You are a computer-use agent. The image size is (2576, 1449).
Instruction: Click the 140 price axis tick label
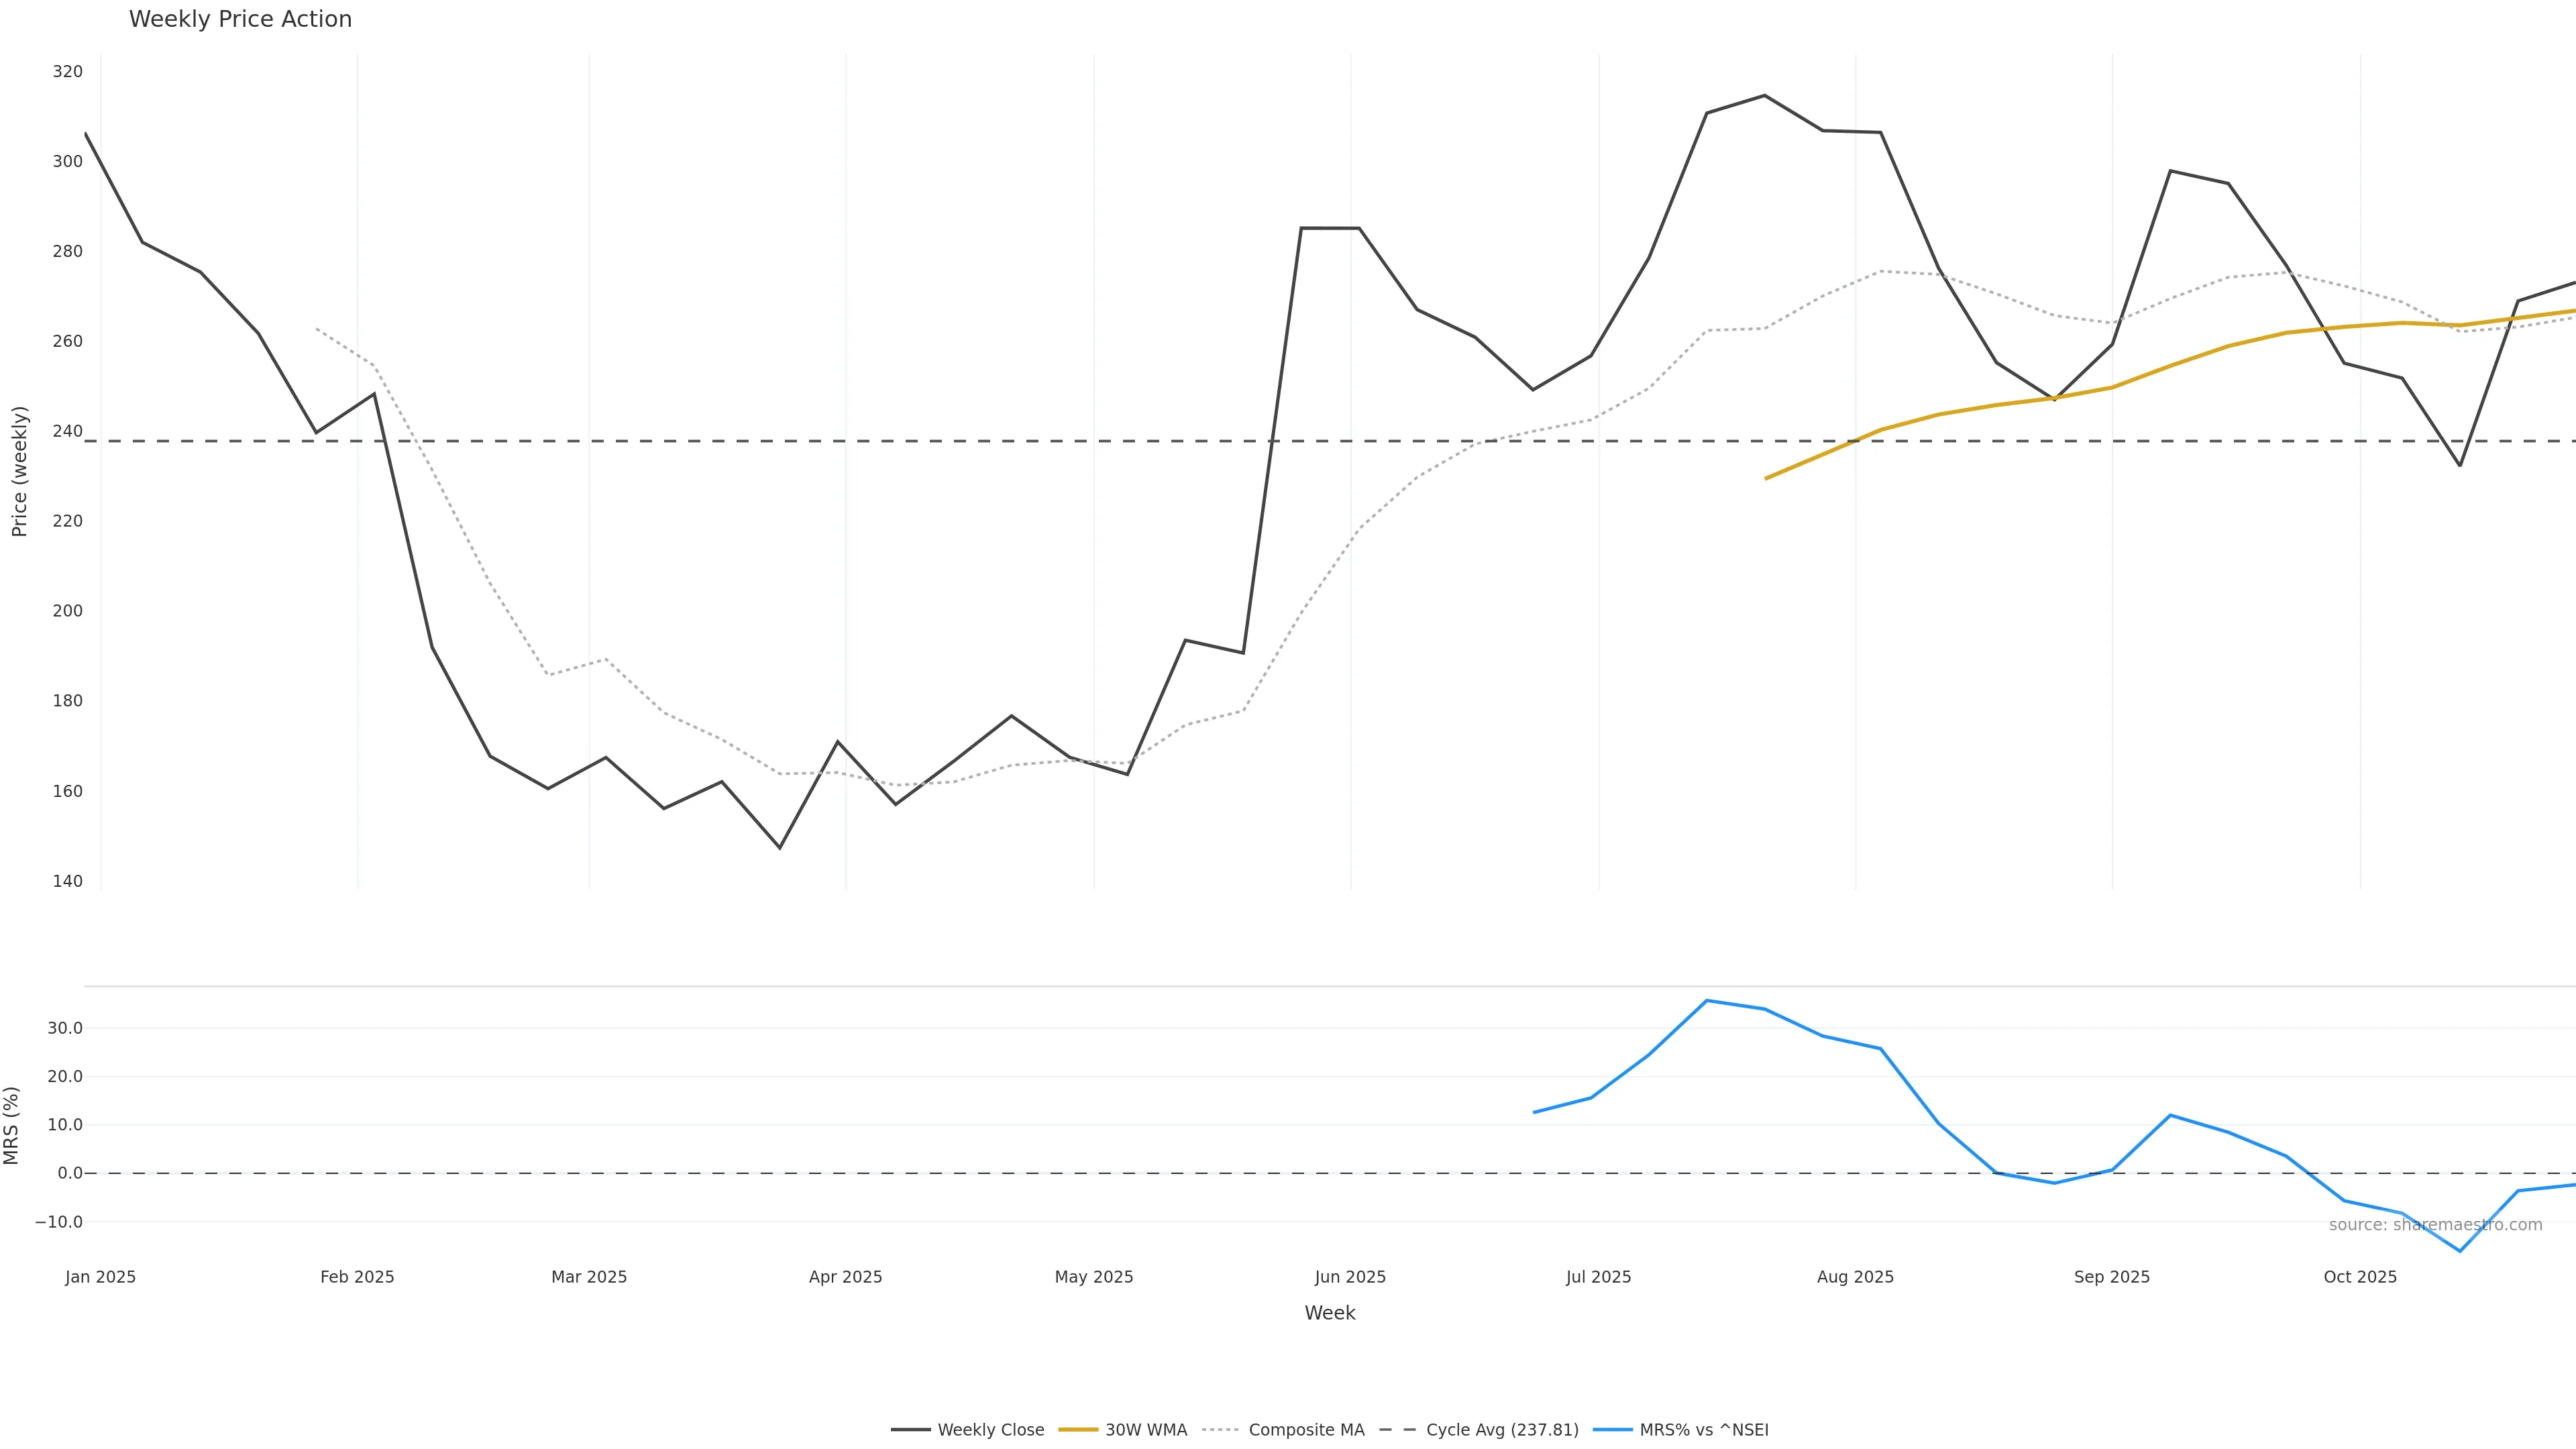point(68,881)
